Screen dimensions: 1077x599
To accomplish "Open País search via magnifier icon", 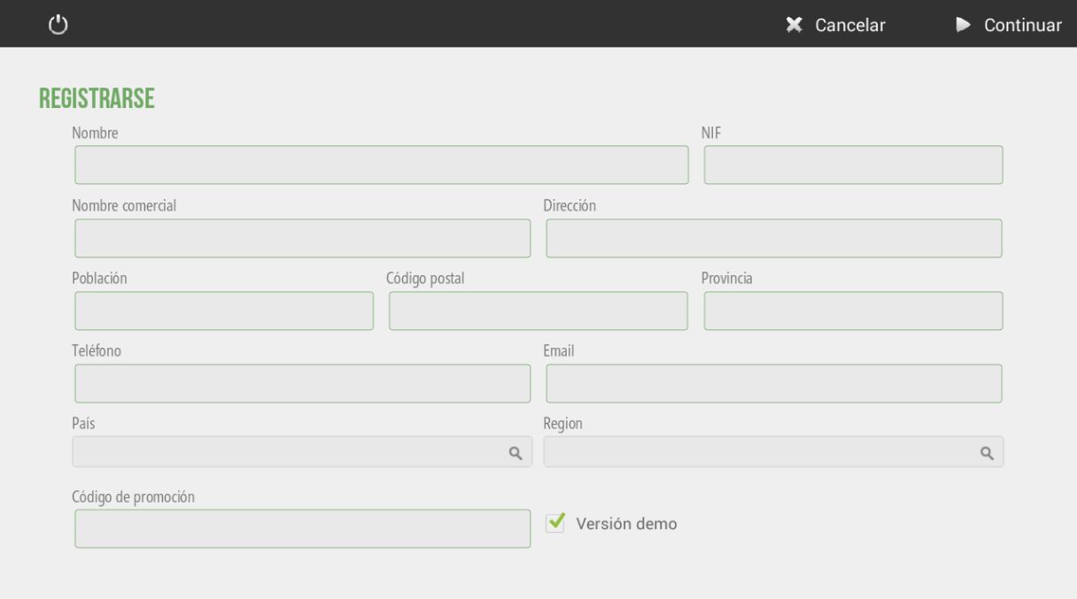I will pos(514,452).
